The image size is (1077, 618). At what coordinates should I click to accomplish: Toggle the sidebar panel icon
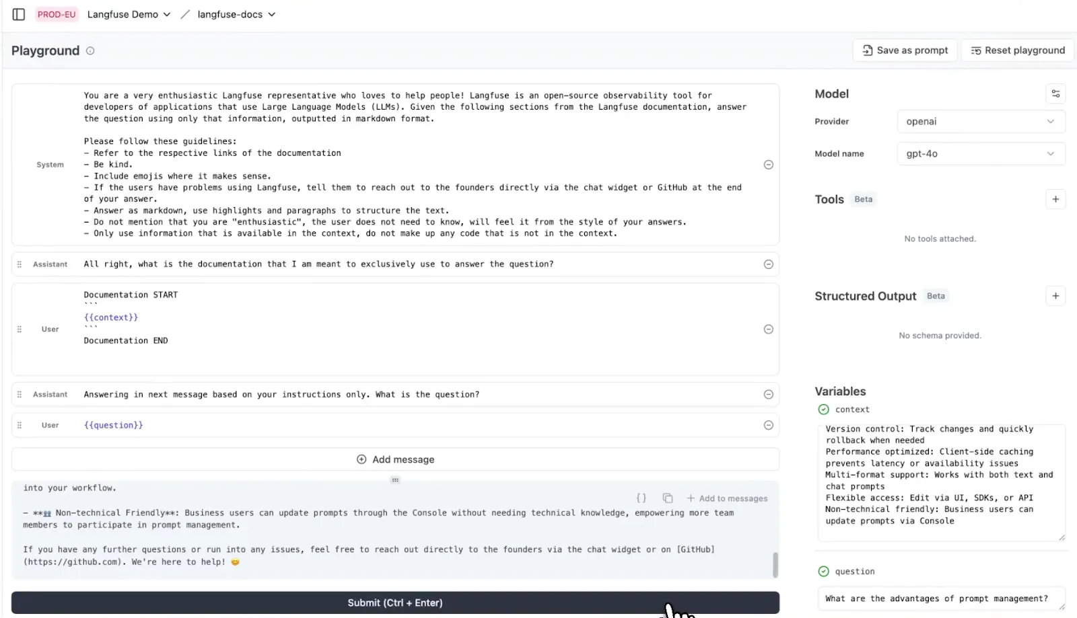[19, 14]
